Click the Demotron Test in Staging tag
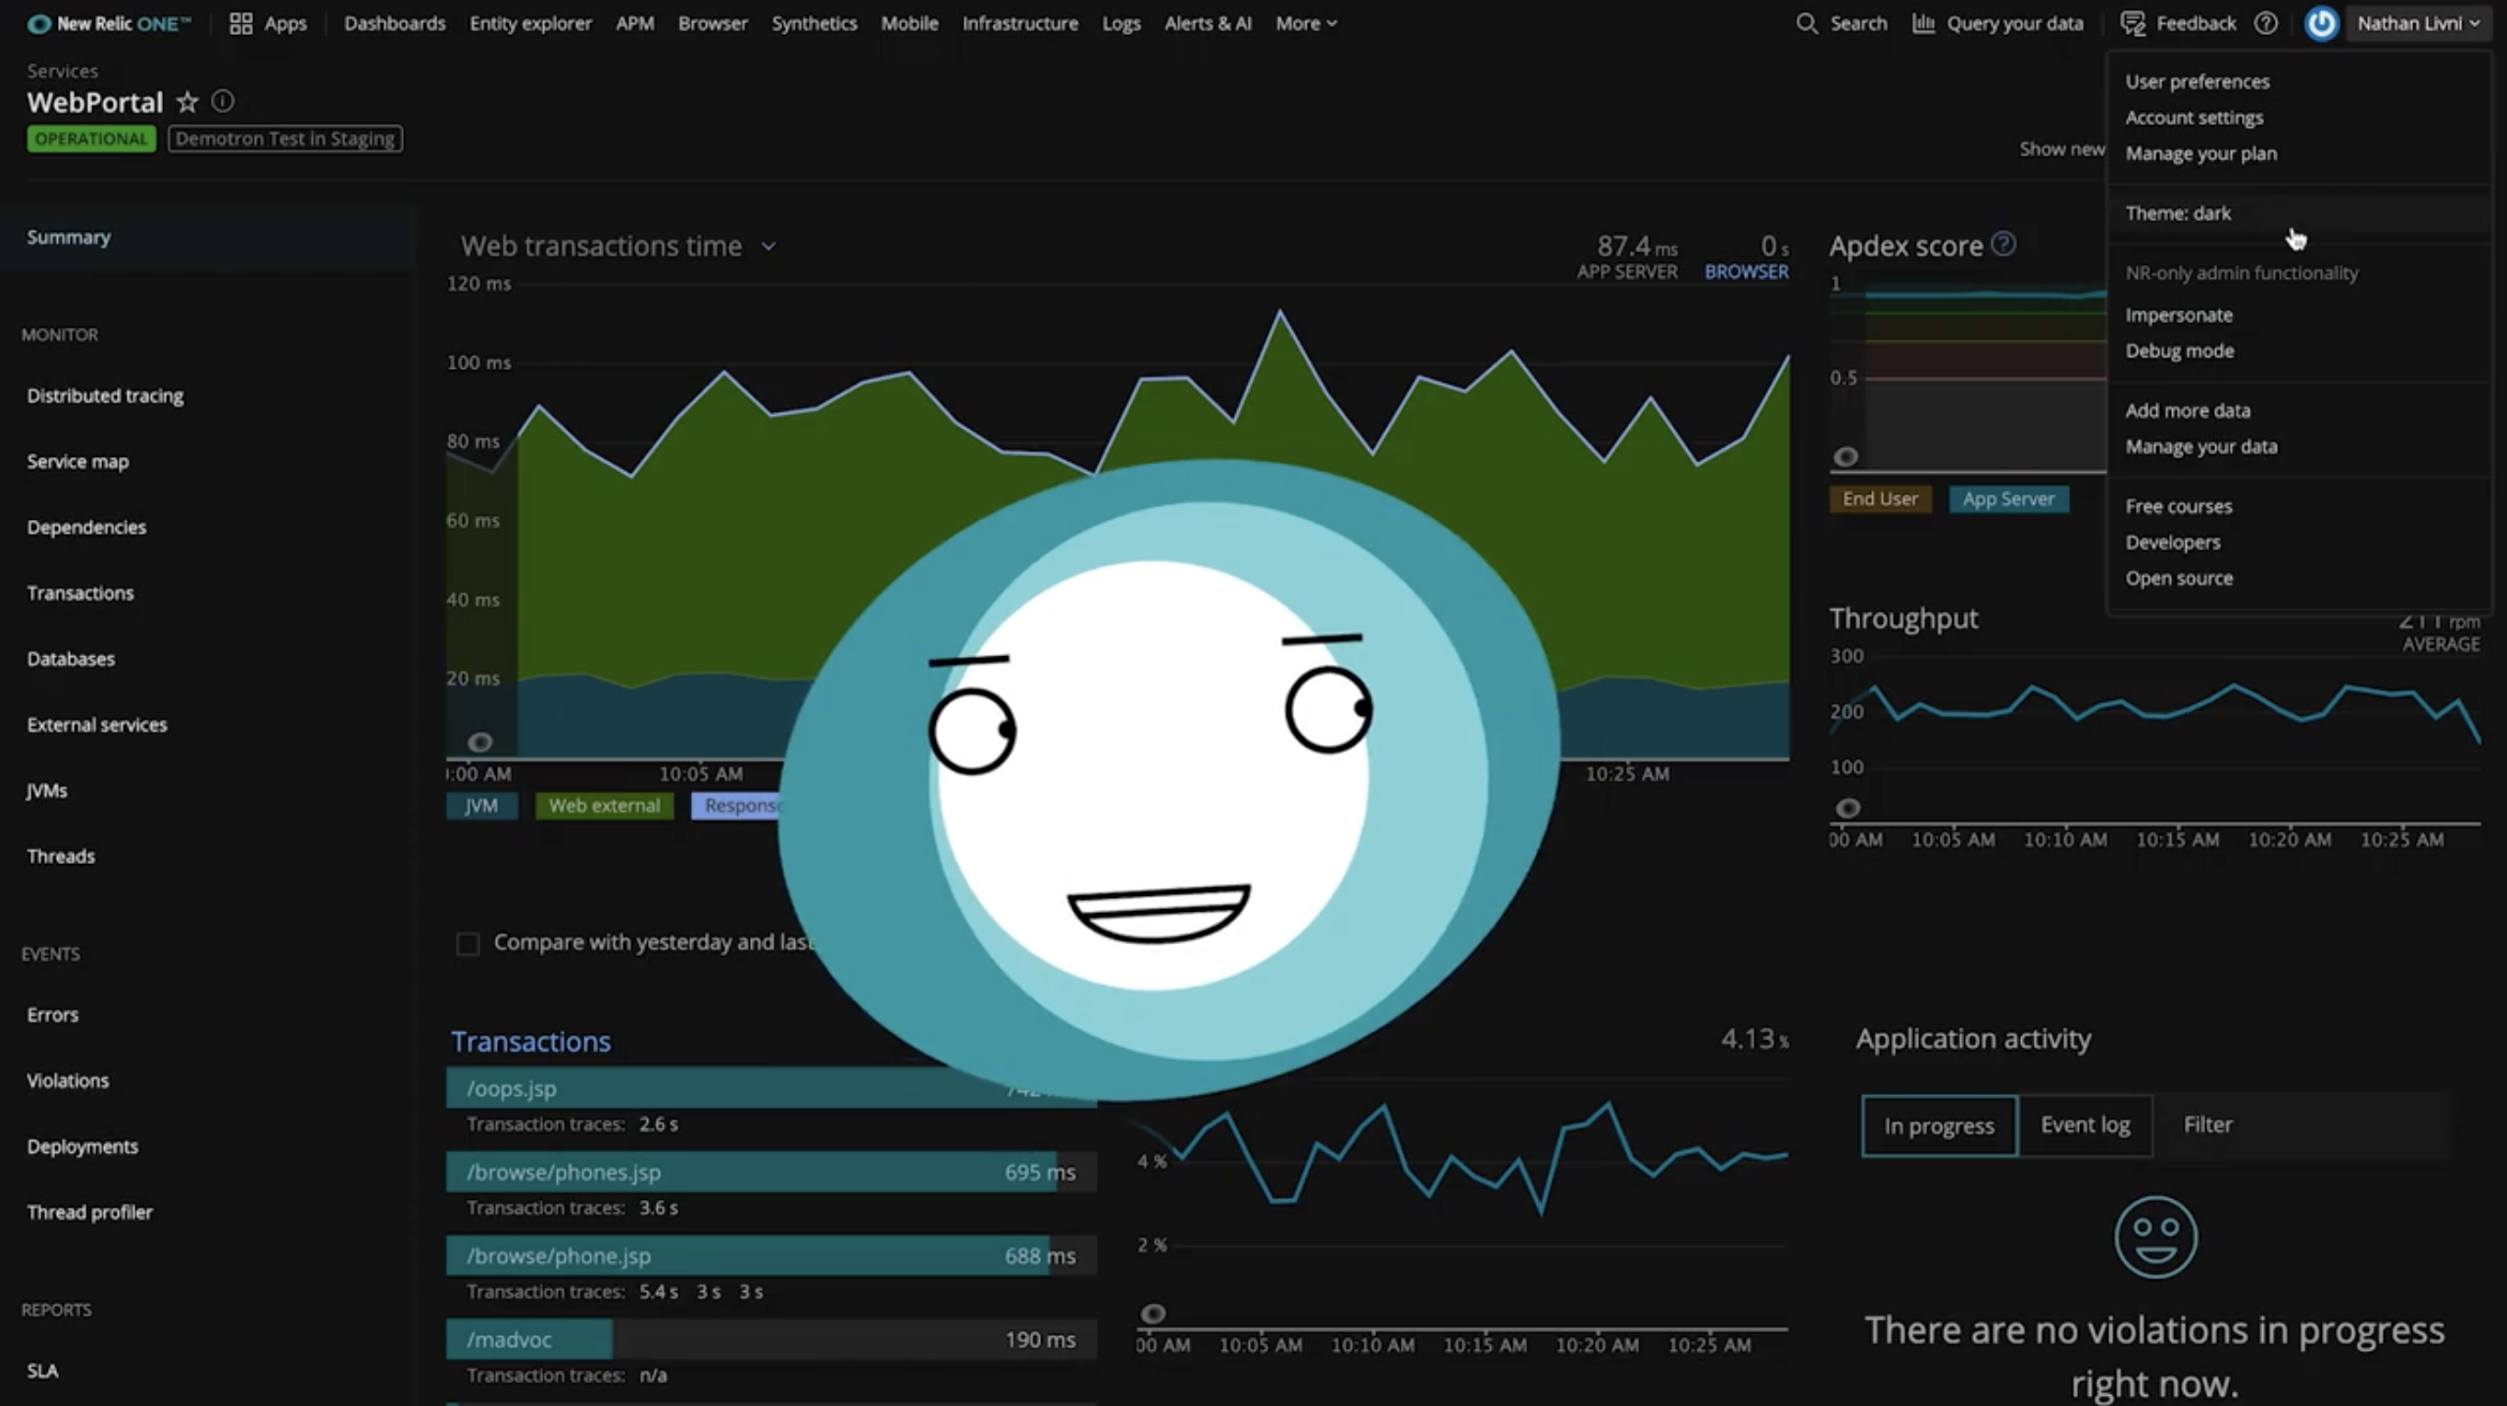This screenshot has height=1406, width=2507. coord(285,139)
